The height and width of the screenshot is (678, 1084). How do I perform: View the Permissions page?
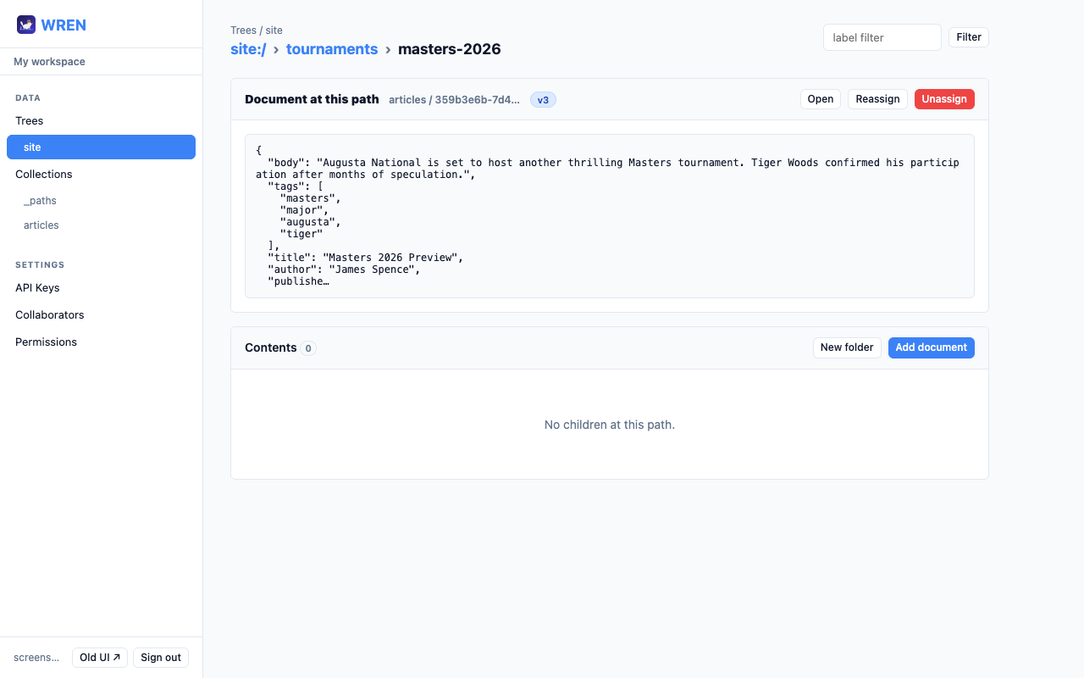coord(46,342)
